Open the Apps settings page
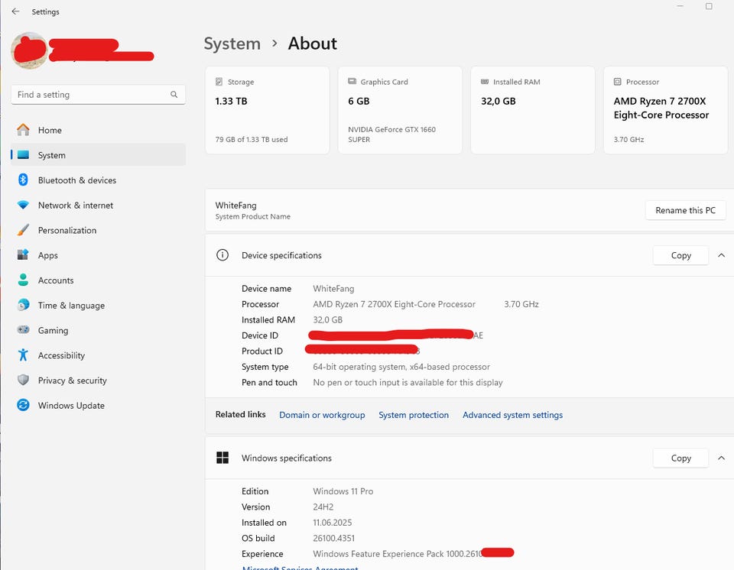The height and width of the screenshot is (570, 734). click(48, 255)
